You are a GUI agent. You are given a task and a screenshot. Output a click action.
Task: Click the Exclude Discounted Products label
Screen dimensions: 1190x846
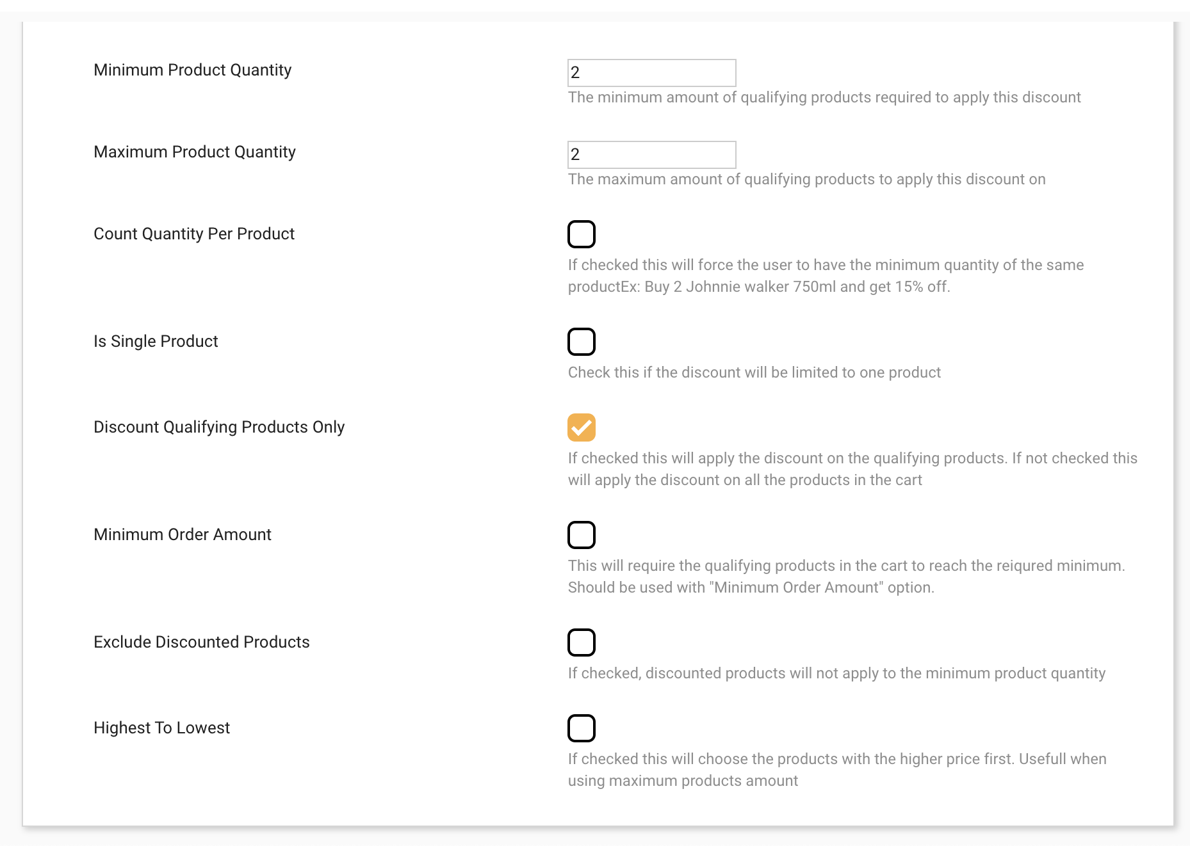(x=201, y=642)
